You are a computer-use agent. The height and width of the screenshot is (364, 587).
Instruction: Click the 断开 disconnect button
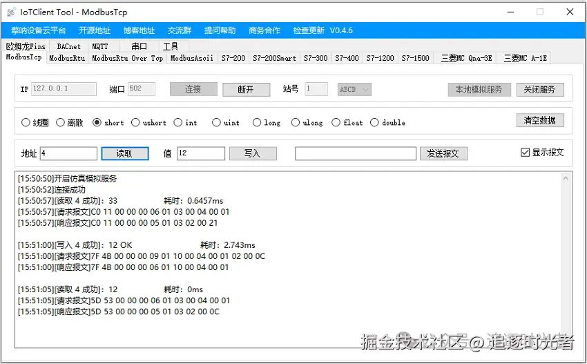247,90
